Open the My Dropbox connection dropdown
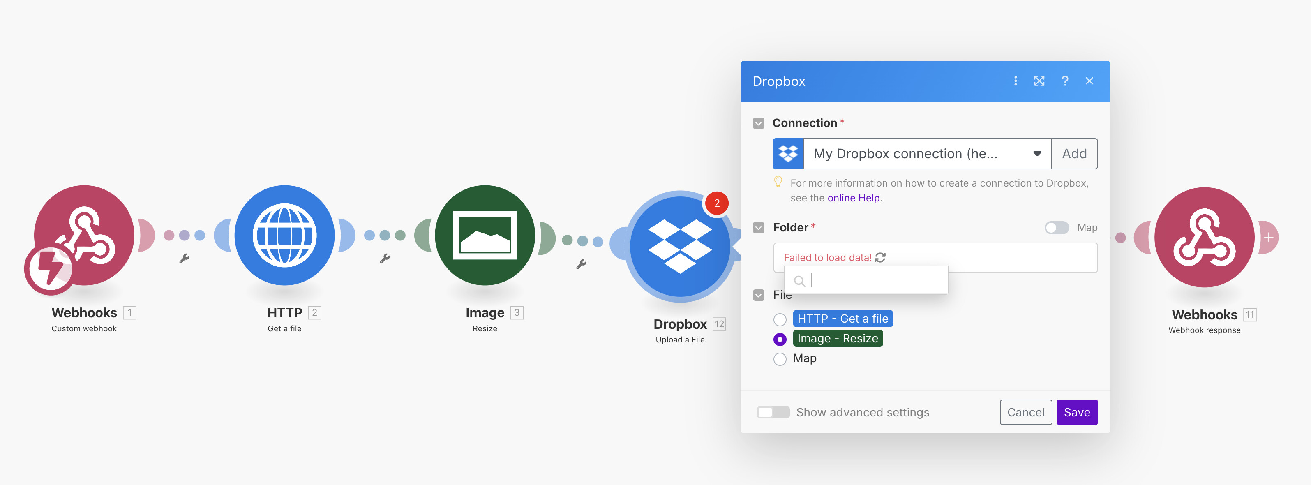1311x485 pixels. [927, 154]
